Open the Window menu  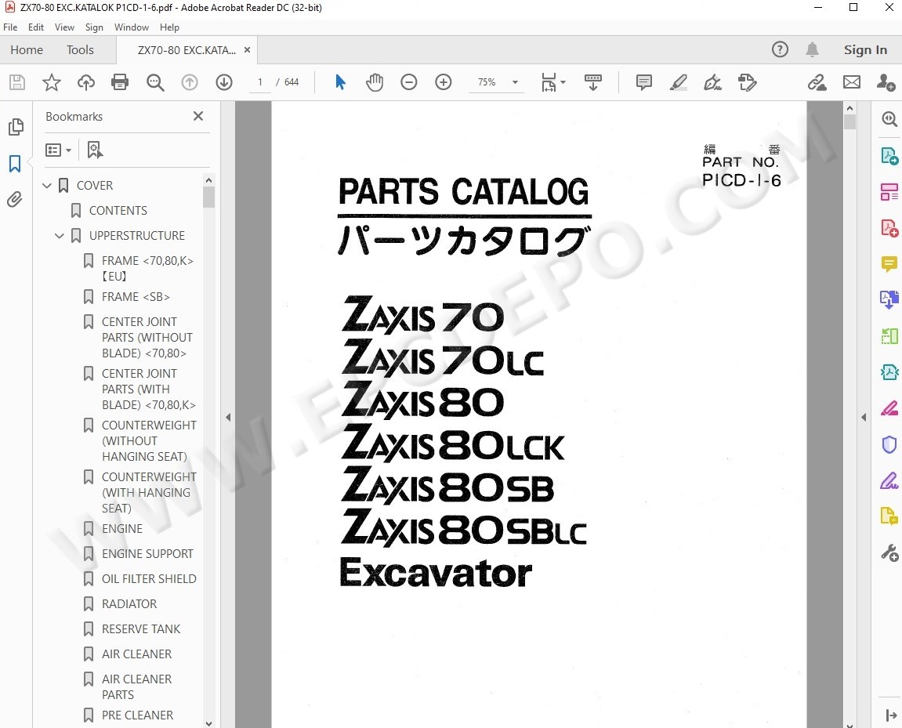click(132, 27)
